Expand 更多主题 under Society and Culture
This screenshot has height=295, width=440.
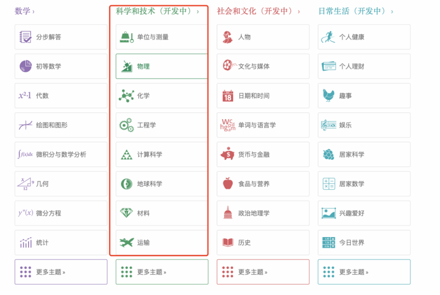click(262, 272)
